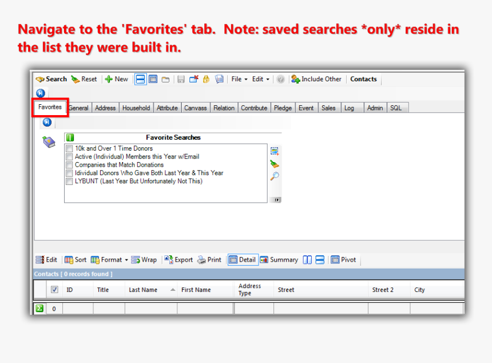492x363 pixels.
Task: Toggle the select-all checkbox in the grid header
Action: (x=54, y=290)
